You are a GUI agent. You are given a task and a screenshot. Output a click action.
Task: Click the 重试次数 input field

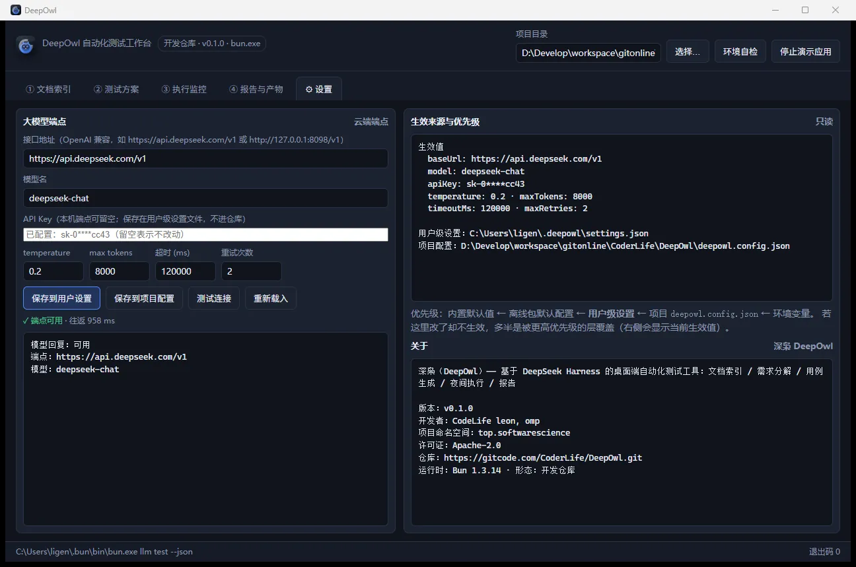point(252,271)
